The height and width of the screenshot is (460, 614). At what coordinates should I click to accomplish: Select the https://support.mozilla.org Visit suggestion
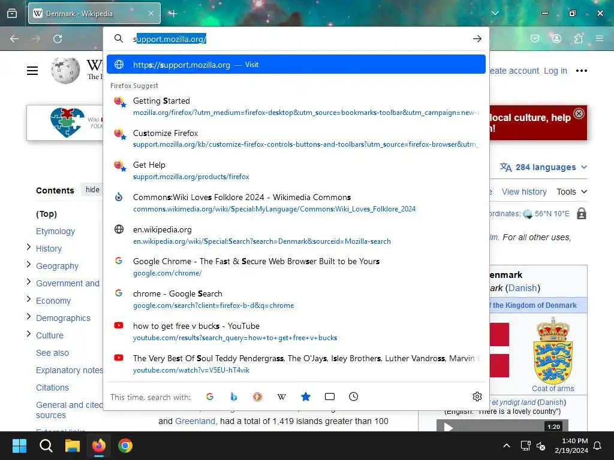pyautogui.click(x=296, y=65)
